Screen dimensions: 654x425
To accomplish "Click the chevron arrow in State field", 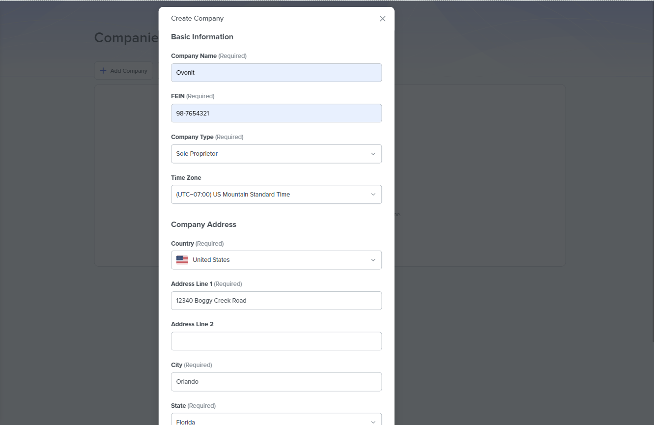I will coord(373,422).
